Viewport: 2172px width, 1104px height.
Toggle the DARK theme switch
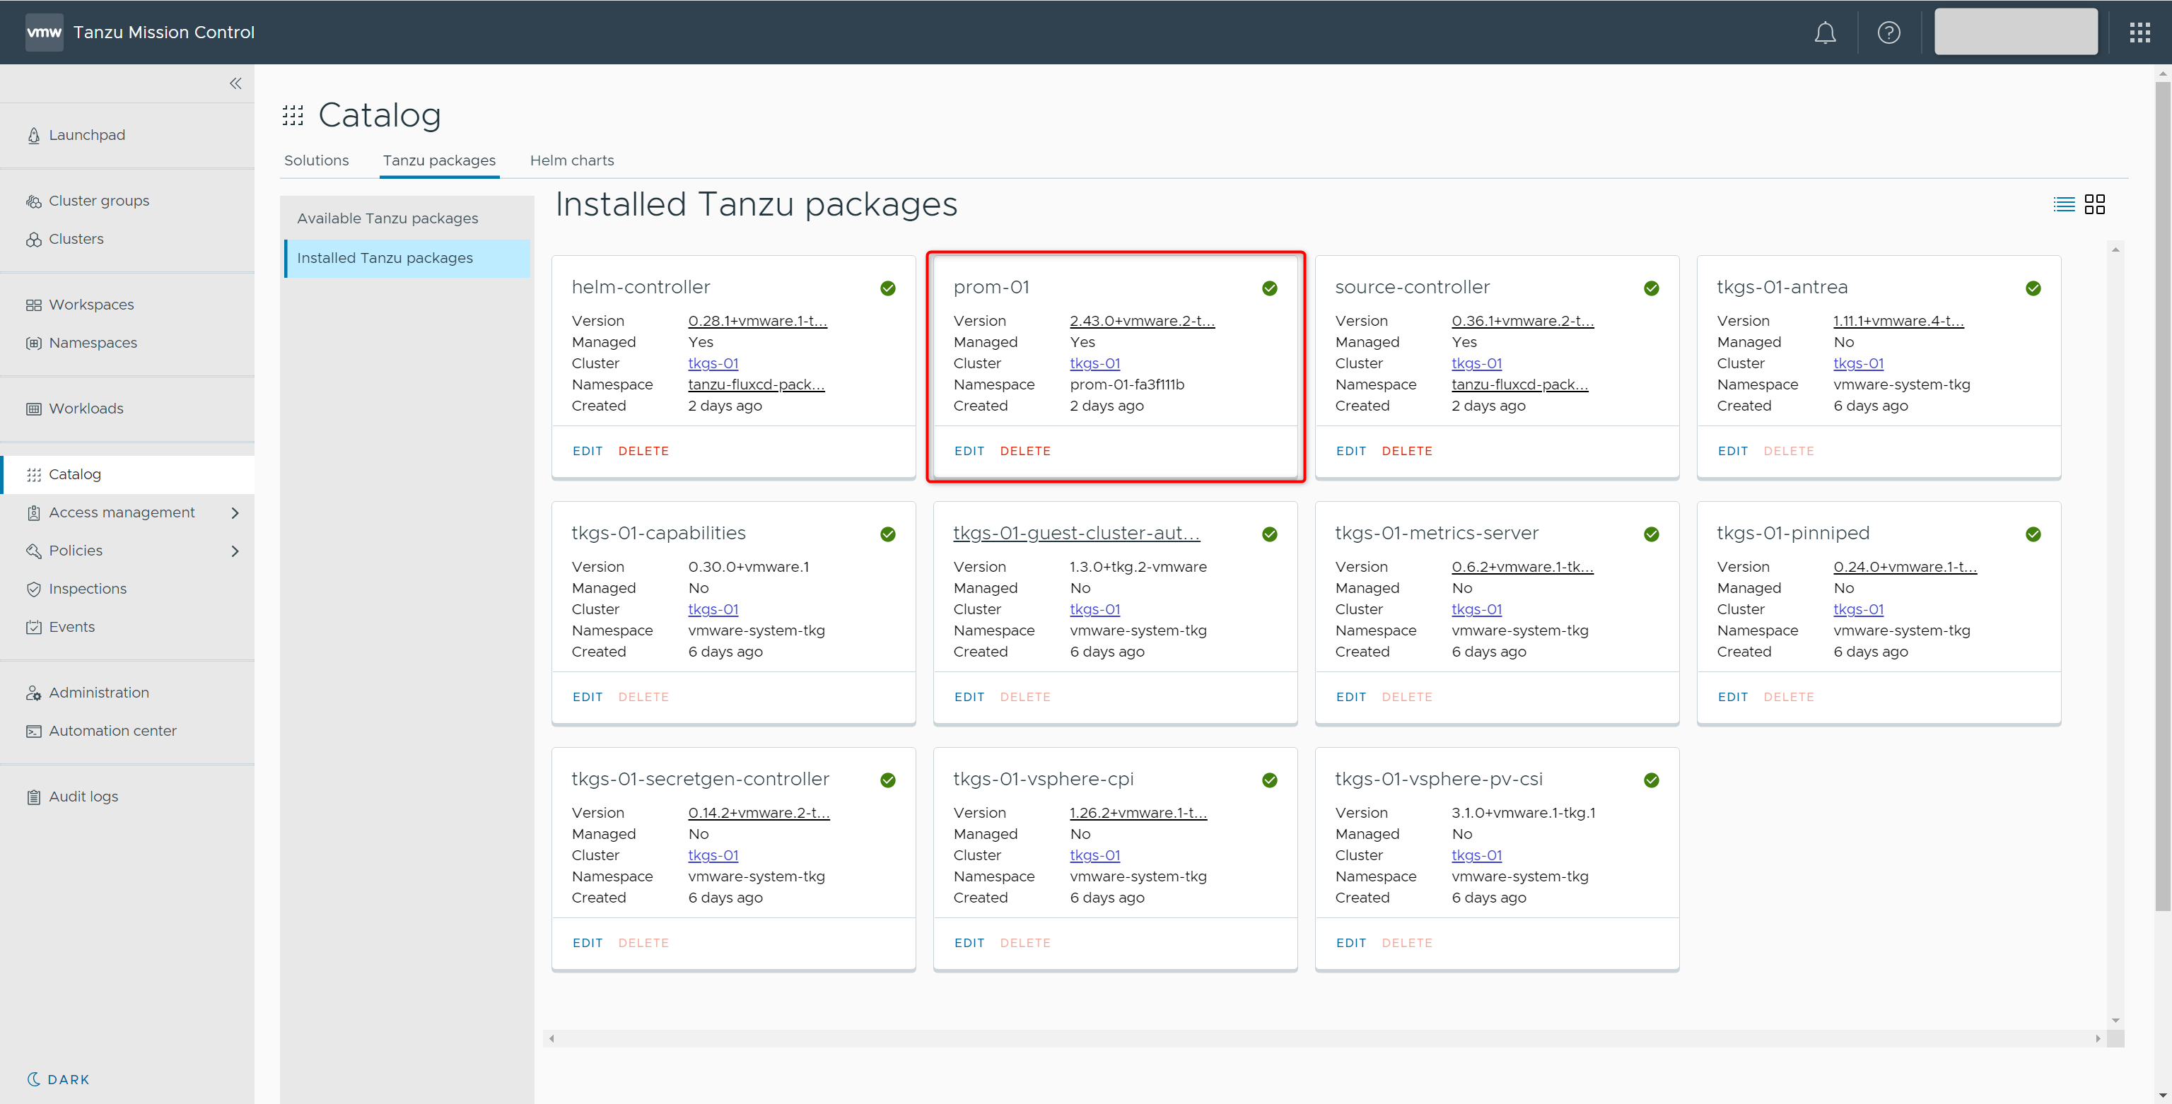pyautogui.click(x=58, y=1079)
